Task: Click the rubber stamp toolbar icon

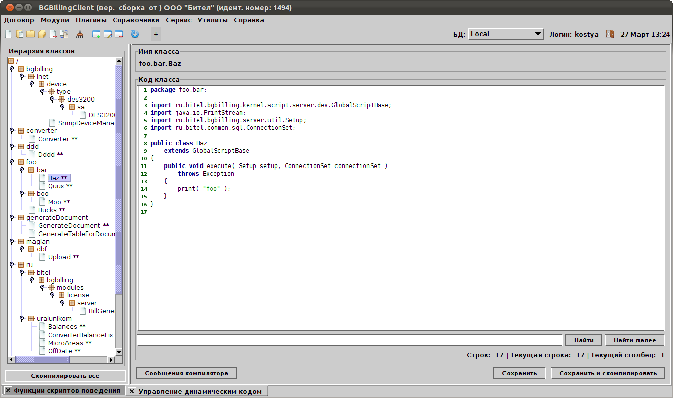Action: 80,34
